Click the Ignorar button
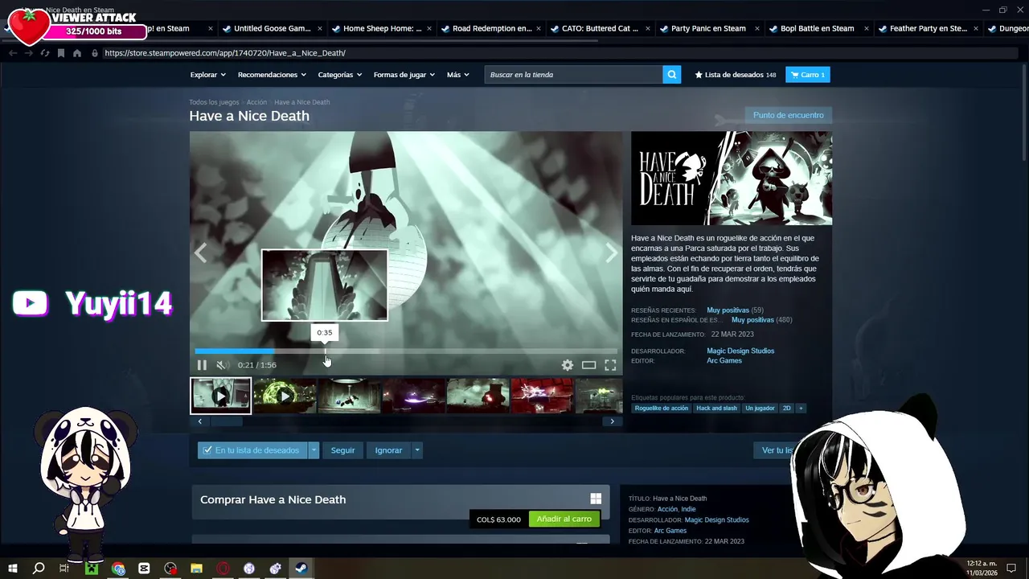This screenshot has height=579, width=1029. 388,450
